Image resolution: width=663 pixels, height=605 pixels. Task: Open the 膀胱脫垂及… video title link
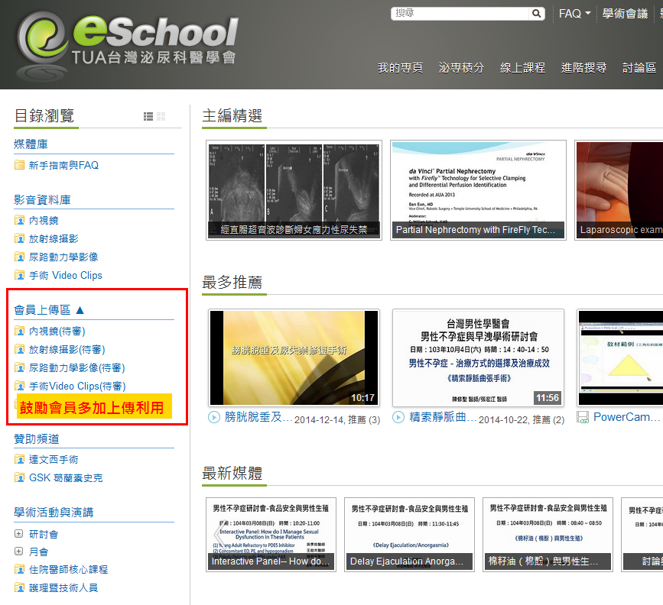pos(258,417)
